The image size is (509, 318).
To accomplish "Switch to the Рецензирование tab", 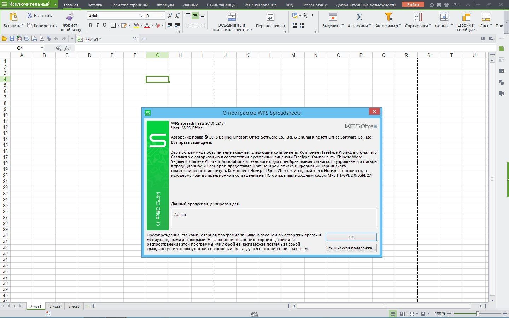I will (x=261, y=5).
